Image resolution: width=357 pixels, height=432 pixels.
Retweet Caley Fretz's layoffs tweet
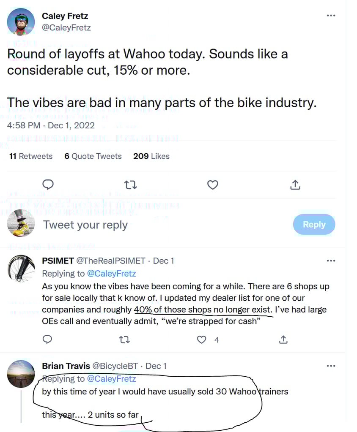[x=130, y=185]
